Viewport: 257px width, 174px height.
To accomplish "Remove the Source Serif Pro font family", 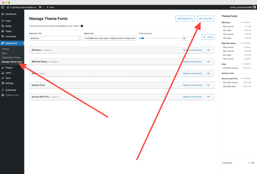I will point(192,97).
